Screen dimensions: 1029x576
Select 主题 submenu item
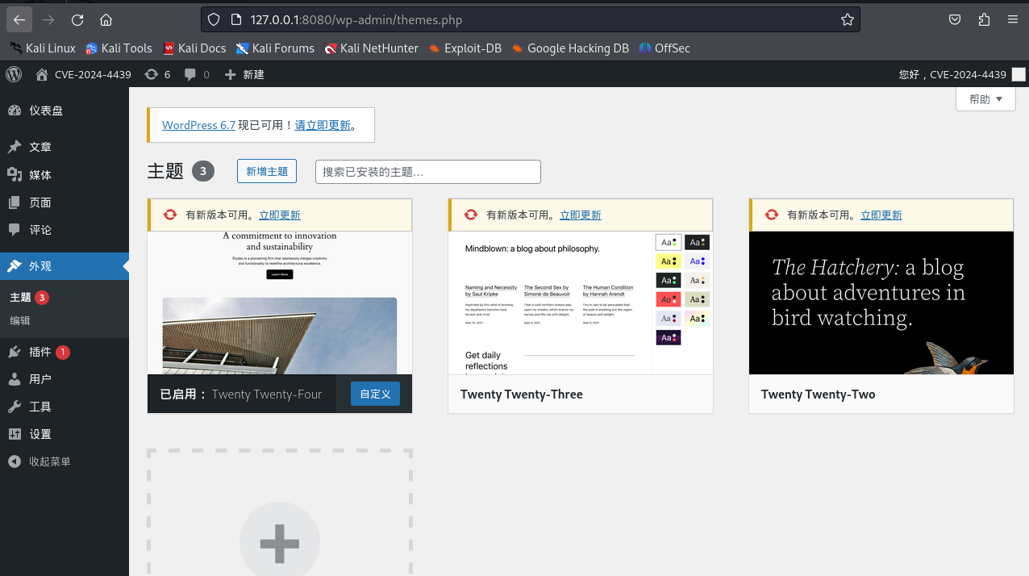tap(29, 298)
